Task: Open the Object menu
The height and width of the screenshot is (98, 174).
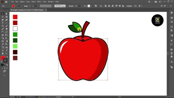Action: coord(22,2)
